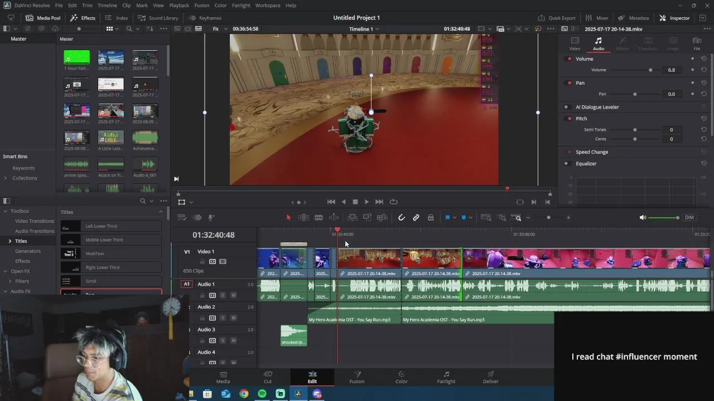Image resolution: width=714 pixels, height=401 pixels.
Task: Open the Inspector File tab
Action: 697,44
